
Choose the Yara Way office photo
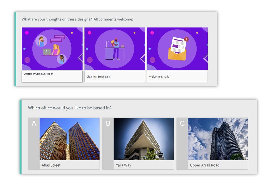point(144,139)
